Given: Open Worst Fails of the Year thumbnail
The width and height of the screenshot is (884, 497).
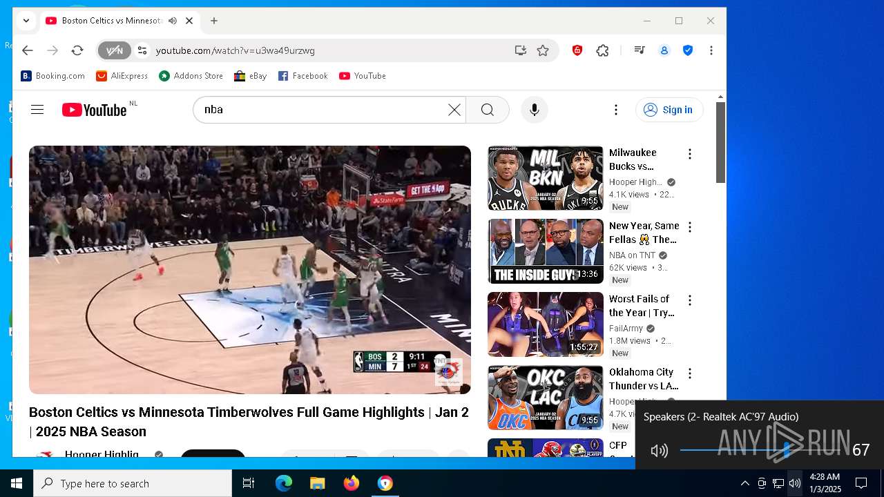Looking at the screenshot, I should point(546,324).
